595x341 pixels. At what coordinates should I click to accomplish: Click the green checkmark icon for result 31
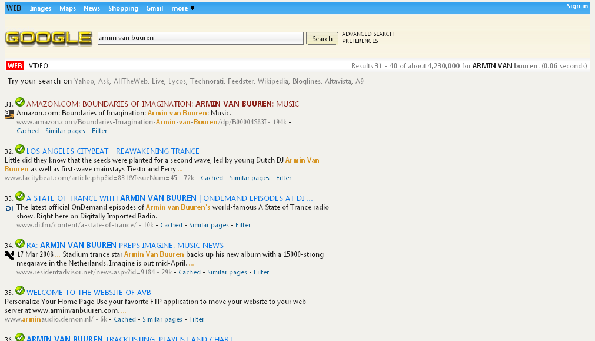tap(20, 102)
